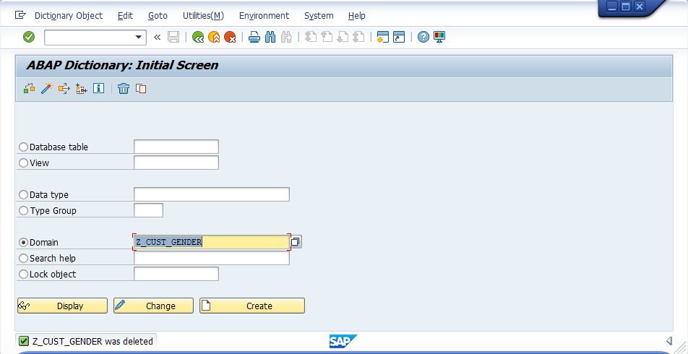Click the Where-Used List icon
The height and width of the screenshot is (354, 688).
64,89
